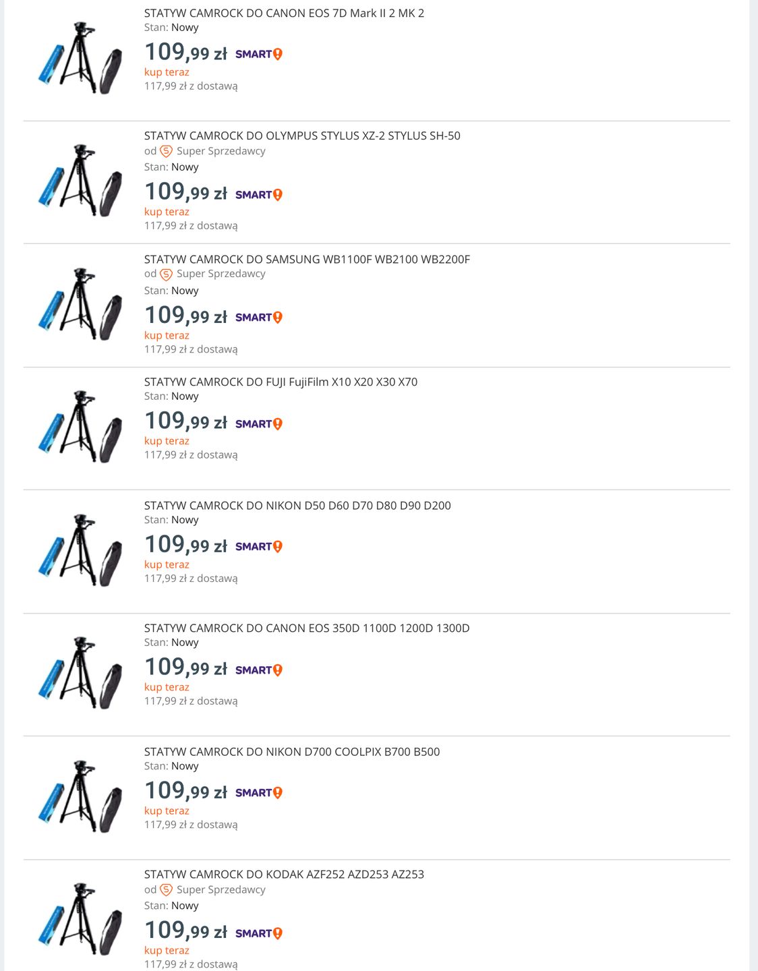The height and width of the screenshot is (971, 758).
Task: Click SMART badge on Kodak AZF252 listing
Action: pyautogui.click(x=258, y=933)
